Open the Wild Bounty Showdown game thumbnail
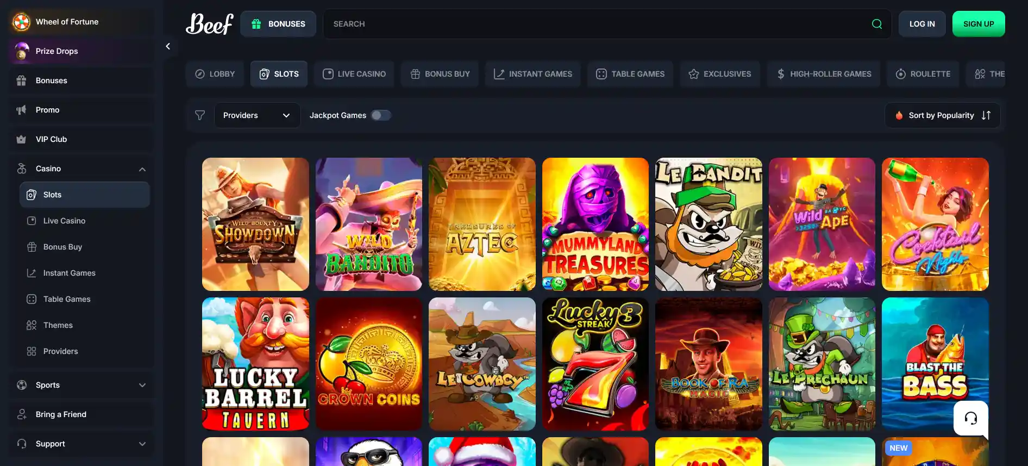 (255, 224)
